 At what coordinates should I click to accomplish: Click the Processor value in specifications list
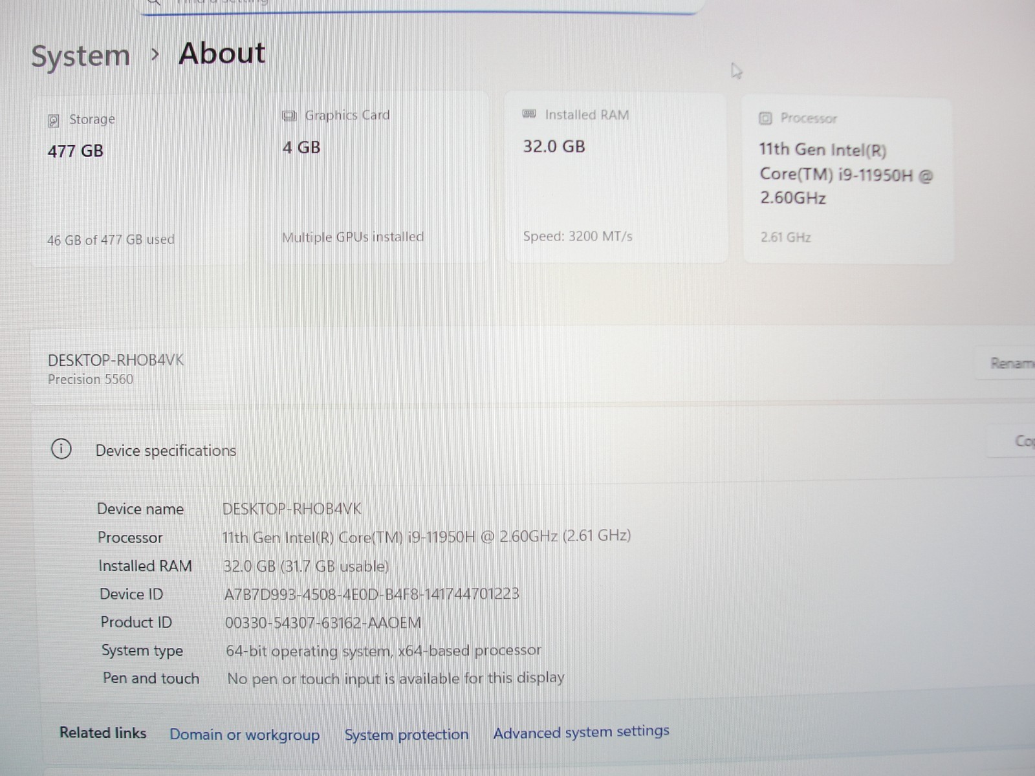(426, 537)
